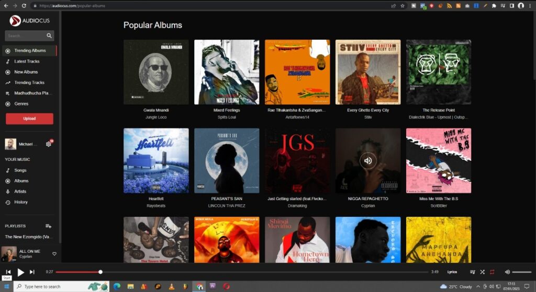536x292 pixels.
Task: Open Opera browser from taskbar
Action: (226, 287)
